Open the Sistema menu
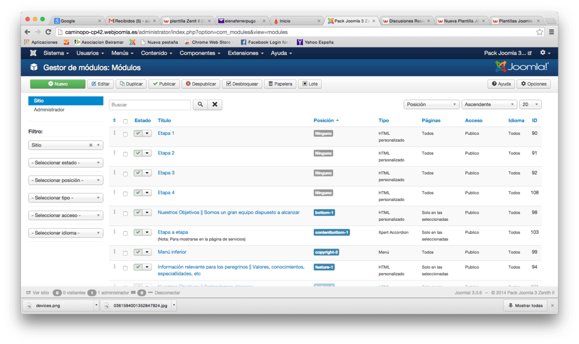The image size is (579, 344). (56, 53)
